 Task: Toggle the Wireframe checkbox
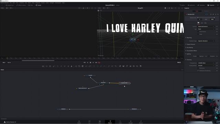tap(198, 68)
